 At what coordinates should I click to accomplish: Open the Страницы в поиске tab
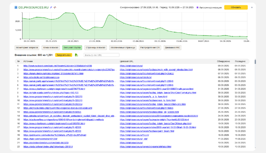pyautogui.click(x=96, y=48)
